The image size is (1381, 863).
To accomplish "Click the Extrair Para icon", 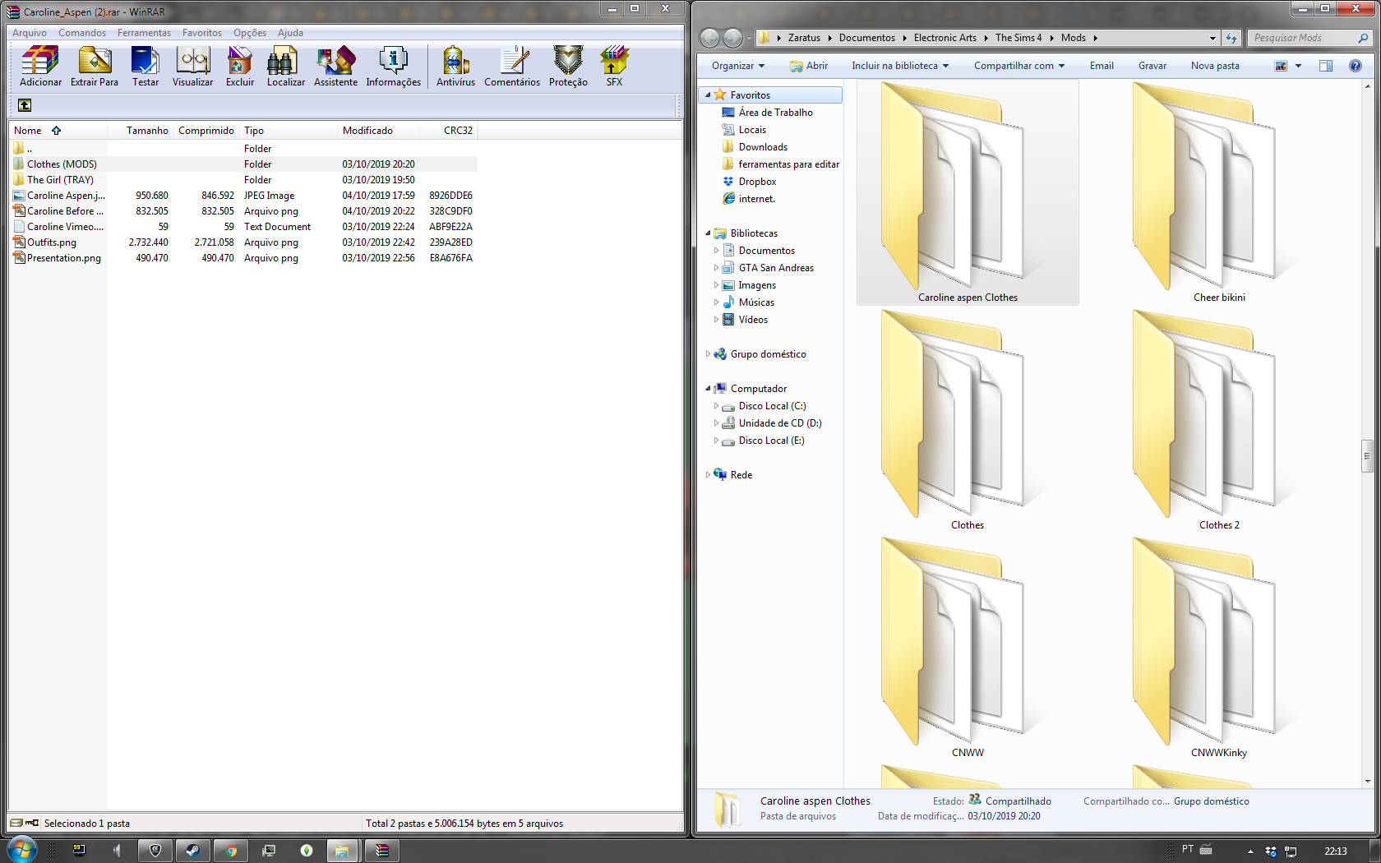I will (x=95, y=67).
